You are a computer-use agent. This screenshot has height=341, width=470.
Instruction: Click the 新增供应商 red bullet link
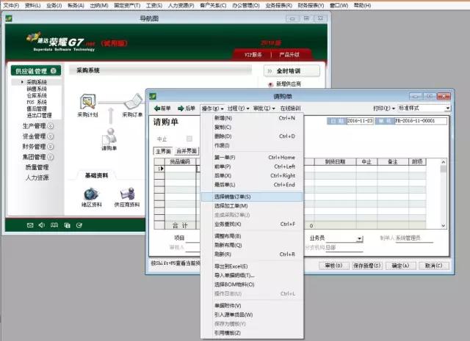285,84
